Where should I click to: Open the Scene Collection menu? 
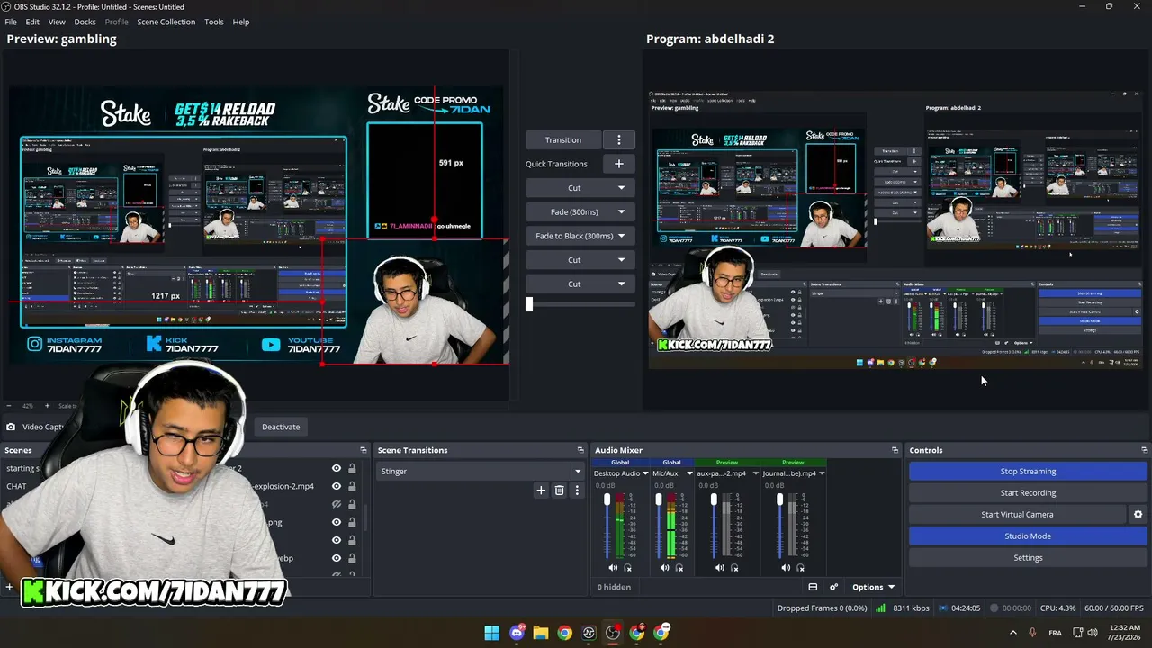click(166, 22)
